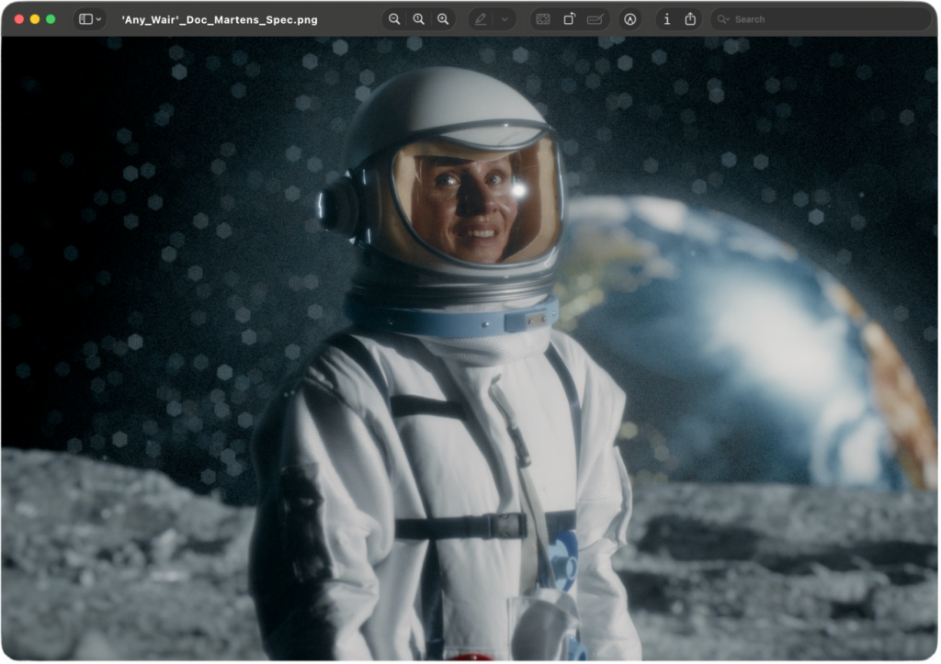Image resolution: width=941 pixels, height=664 pixels.
Task: Close the Preview window with the red button
Action: click(19, 19)
